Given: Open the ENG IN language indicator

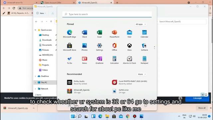Looking at the screenshot, I should pyautogui.click(x=184, y=116).
